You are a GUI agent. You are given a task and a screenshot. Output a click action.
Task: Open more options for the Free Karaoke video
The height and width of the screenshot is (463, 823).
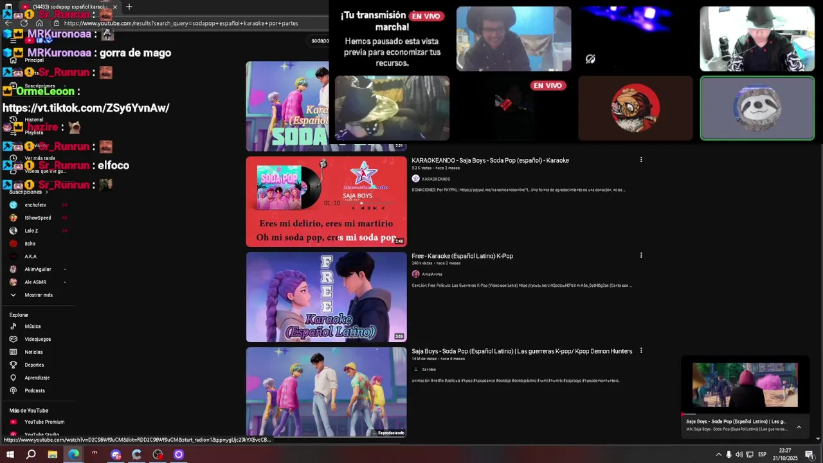point(641,255)
